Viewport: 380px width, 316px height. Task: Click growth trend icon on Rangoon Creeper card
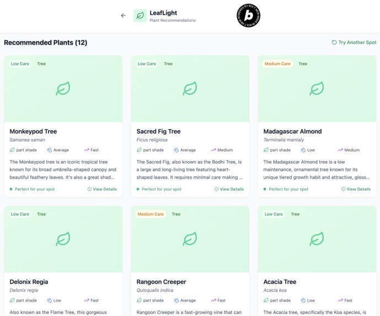tap(213, 301)
